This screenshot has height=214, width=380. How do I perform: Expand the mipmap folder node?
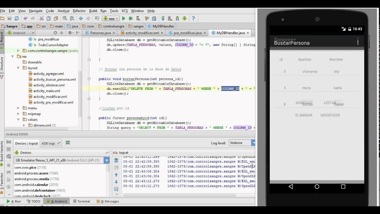tap(18, 114)
